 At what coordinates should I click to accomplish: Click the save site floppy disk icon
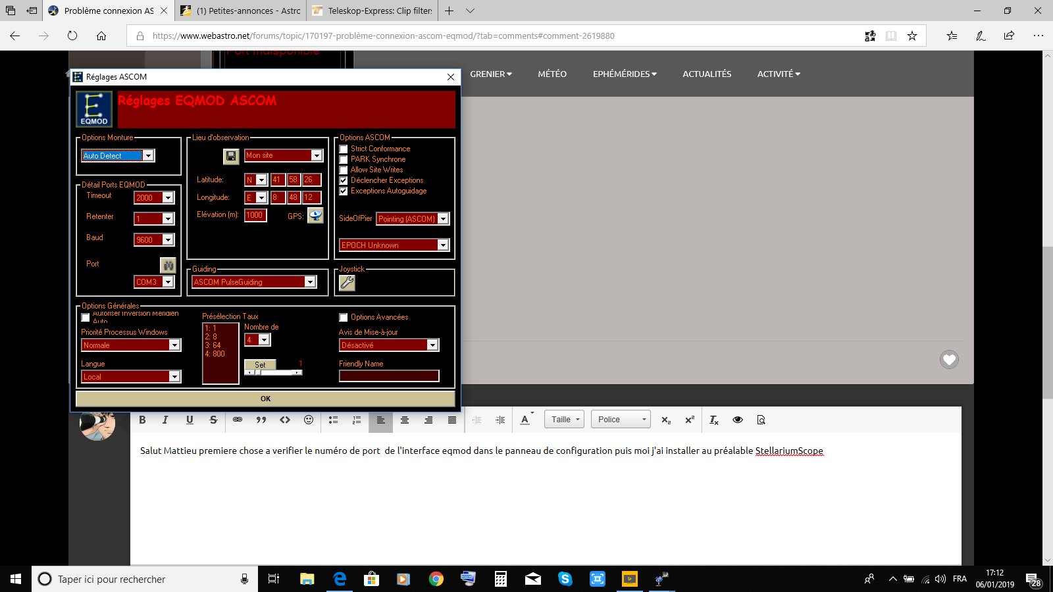pyautogui.click(x=231, y=156)
